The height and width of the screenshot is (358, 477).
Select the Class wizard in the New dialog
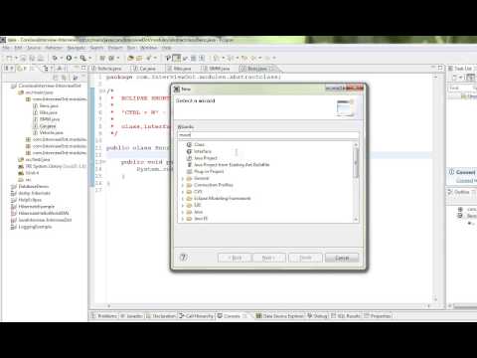pos(200,144)
